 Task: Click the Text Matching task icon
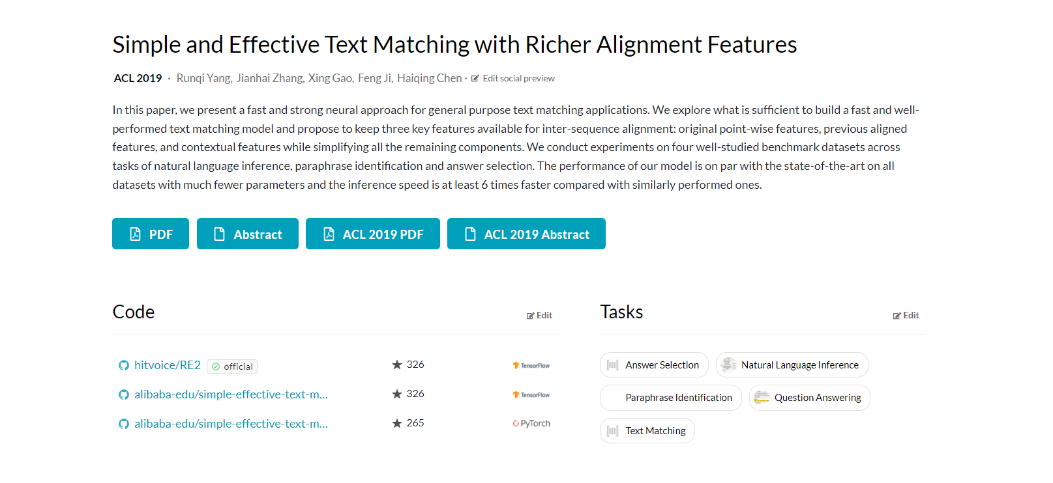pyautogui.click(x=613, y=431)
